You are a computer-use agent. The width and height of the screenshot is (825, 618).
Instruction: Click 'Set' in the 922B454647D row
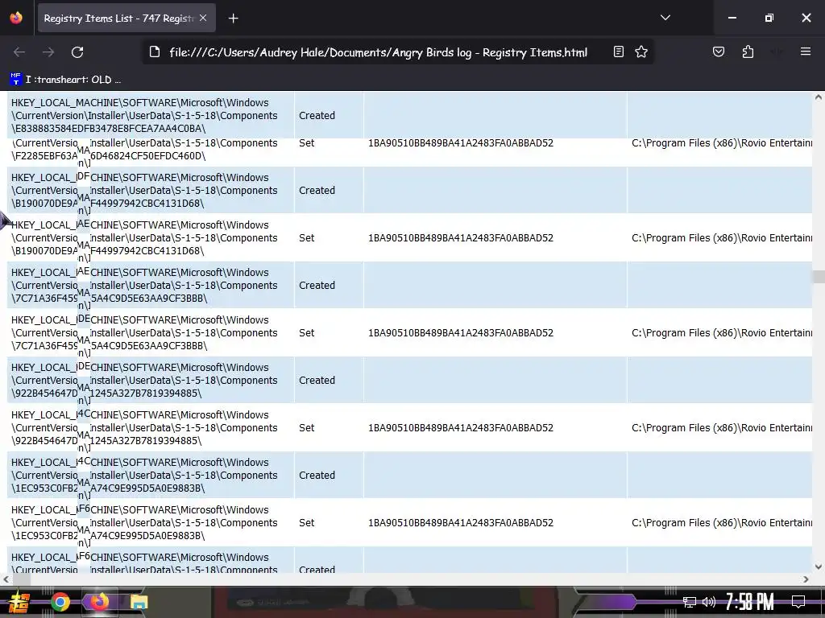[307, 428]
